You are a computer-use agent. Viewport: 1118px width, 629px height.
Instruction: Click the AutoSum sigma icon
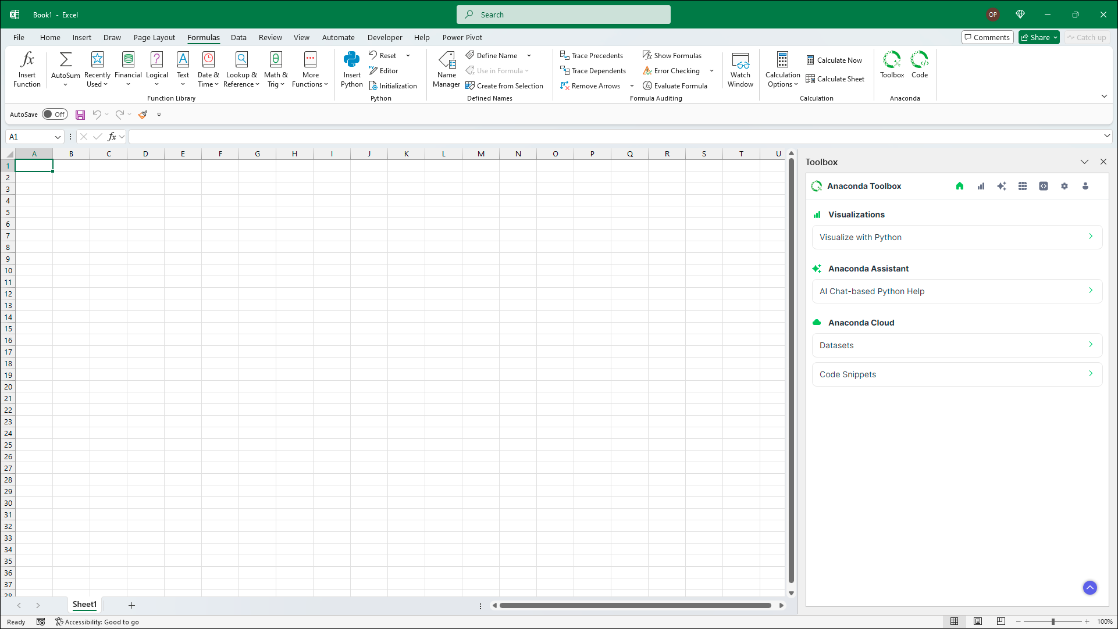pos(66,59)
